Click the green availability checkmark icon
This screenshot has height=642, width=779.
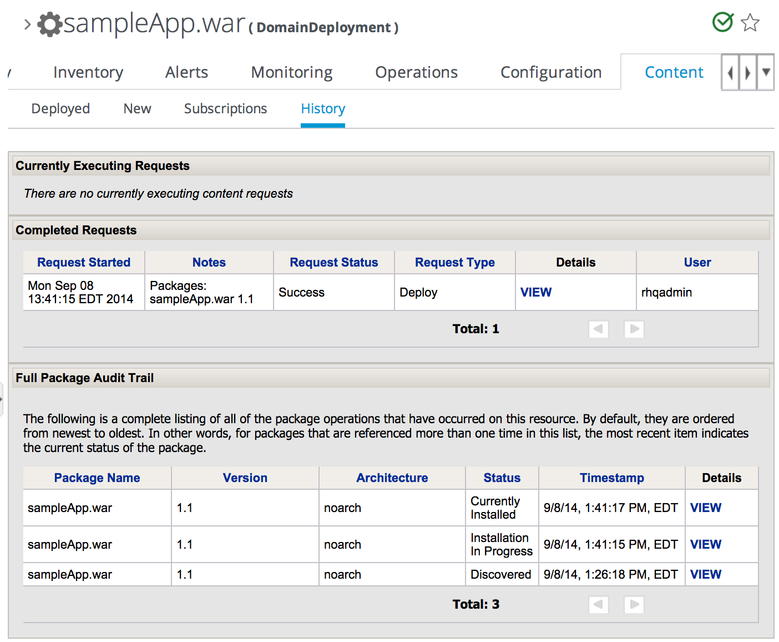coord(723,22)
